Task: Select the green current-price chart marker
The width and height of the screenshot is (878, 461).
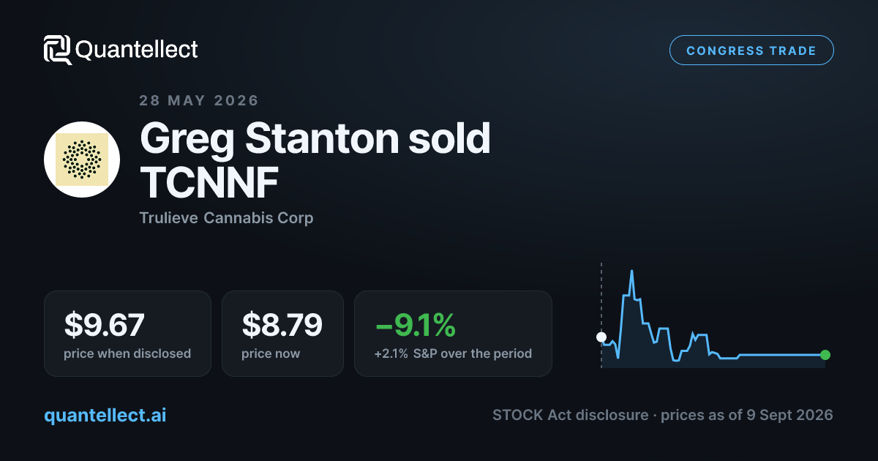Action: (x=825, y=355)
